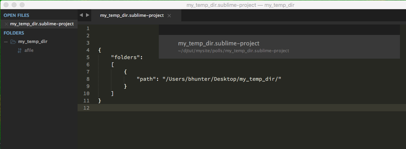This screenshot has height=149, width=406.
Task: Minimize the window with the yellow button
Action: pyautogui.click(x=14, y=5)
